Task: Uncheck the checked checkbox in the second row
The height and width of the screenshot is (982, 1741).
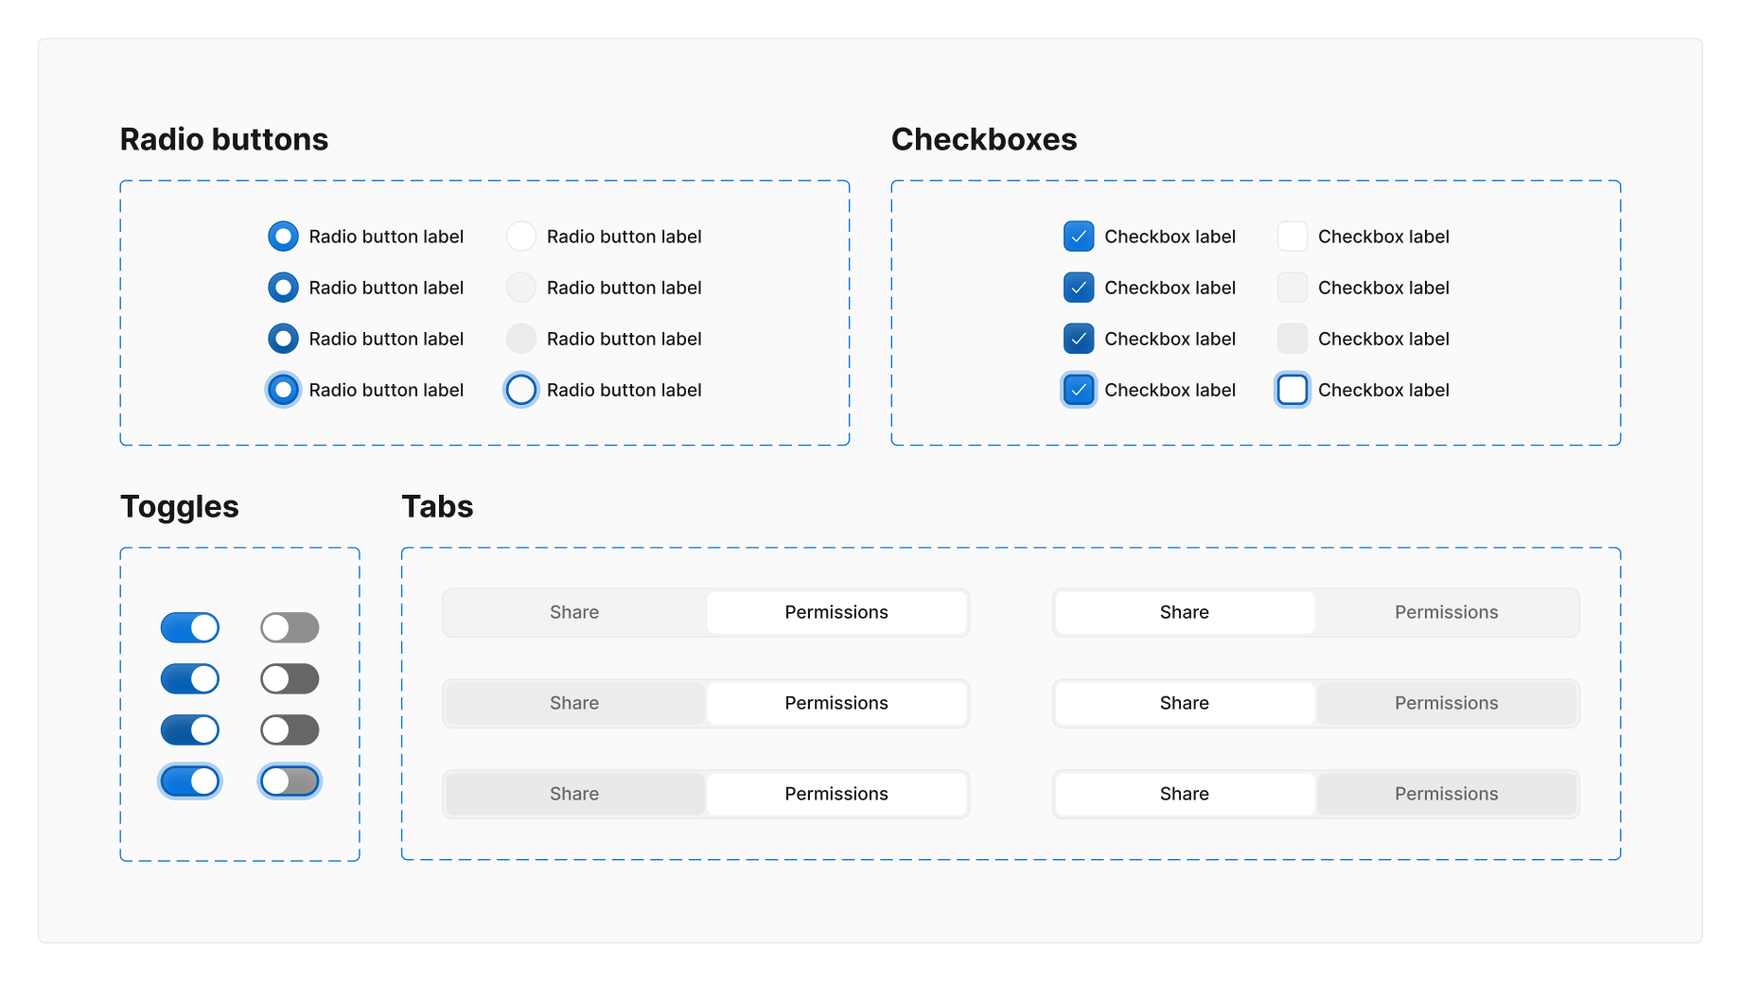Action: [x=1079, y=288]
